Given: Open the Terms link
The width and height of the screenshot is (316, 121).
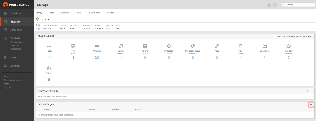Looking at the screenshot, I should 6,84.
